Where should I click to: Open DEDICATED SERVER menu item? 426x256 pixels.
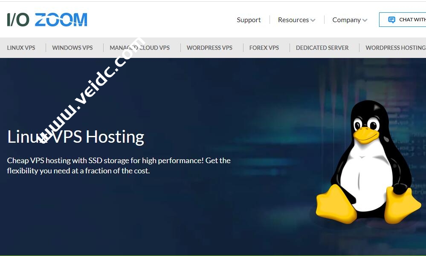tap(322, 48)
